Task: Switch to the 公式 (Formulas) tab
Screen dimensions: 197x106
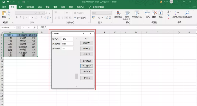Action: [x=40, y=7]
